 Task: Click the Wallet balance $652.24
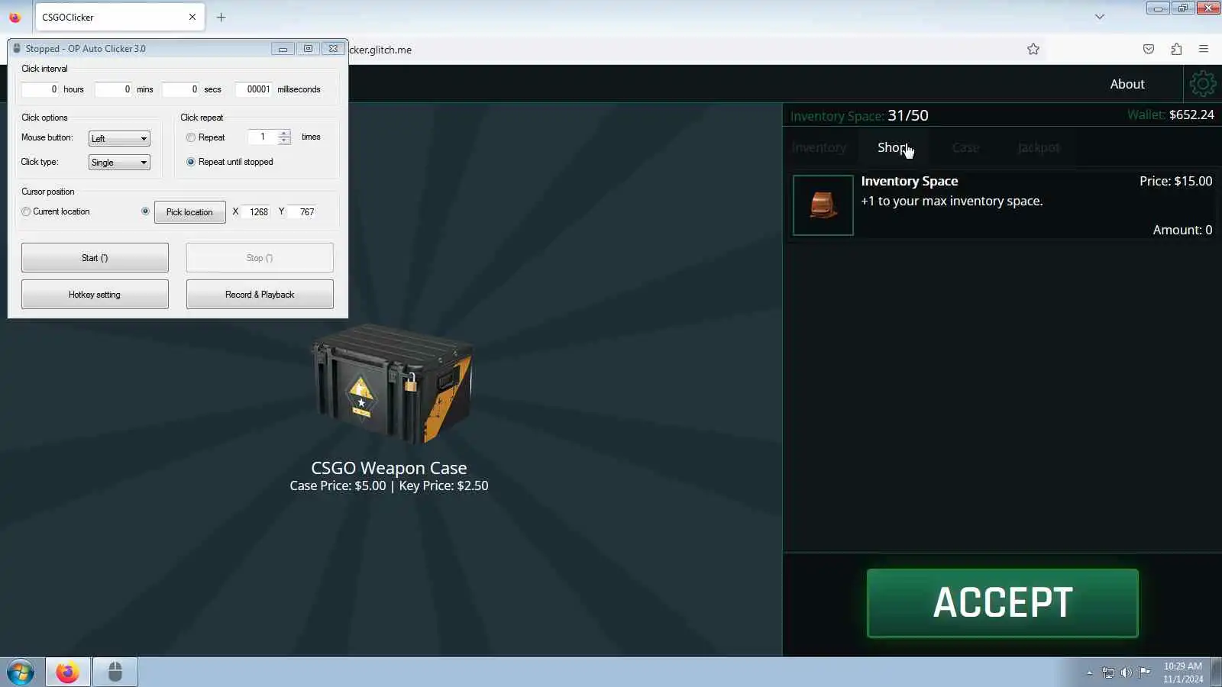coord(1171,114)
